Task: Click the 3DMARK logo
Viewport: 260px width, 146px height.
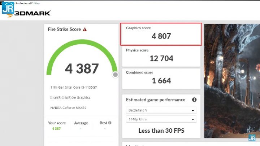Action: (x=32, y=13)
